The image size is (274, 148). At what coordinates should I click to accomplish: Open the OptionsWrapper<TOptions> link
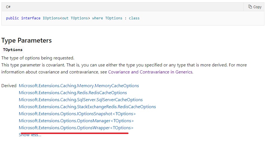tap(76, 128)
